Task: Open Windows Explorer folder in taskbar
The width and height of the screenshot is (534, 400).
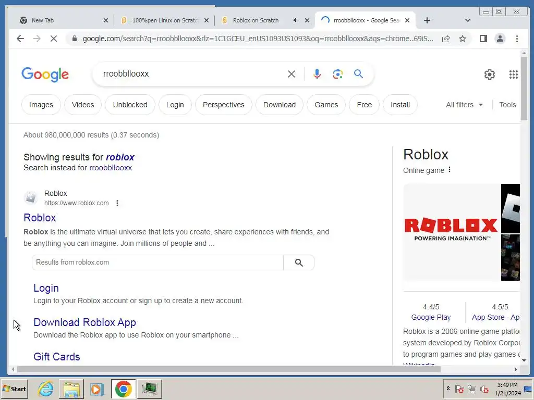Action: click(71, 389)
